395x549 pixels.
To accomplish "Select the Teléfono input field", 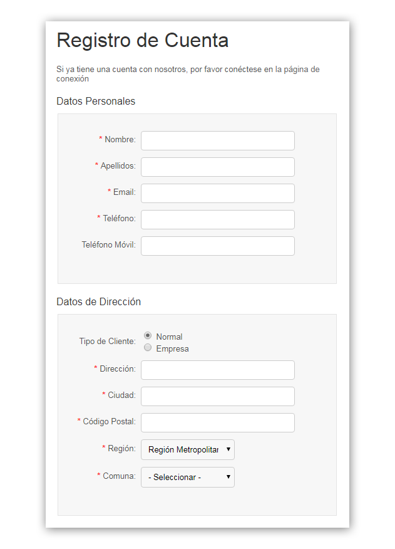I will click(217, 219).
